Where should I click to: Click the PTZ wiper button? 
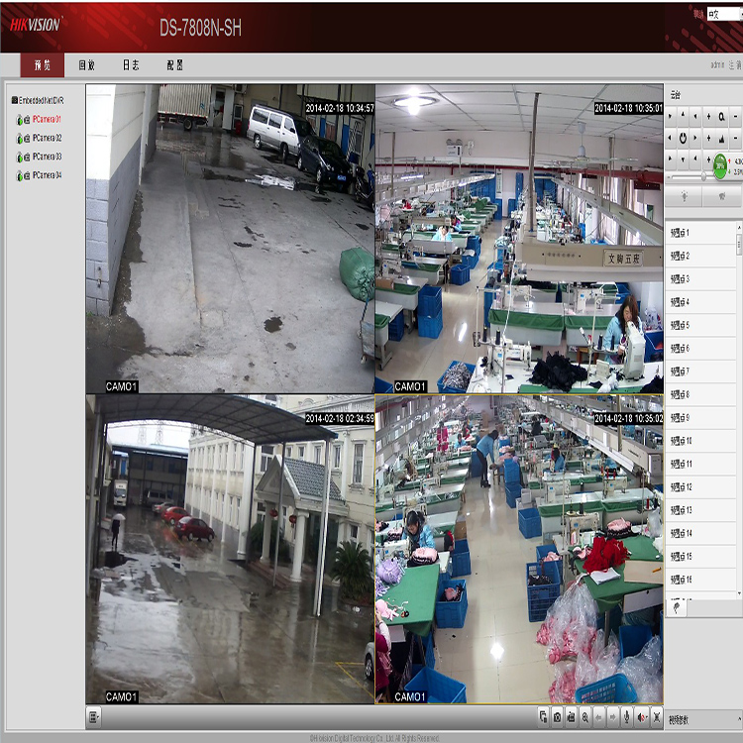tap(721, 196)
